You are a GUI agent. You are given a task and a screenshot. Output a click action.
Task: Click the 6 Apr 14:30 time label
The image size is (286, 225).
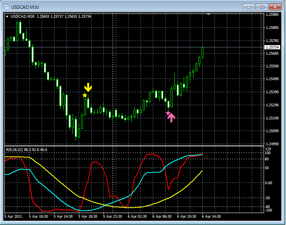(211, 217)
